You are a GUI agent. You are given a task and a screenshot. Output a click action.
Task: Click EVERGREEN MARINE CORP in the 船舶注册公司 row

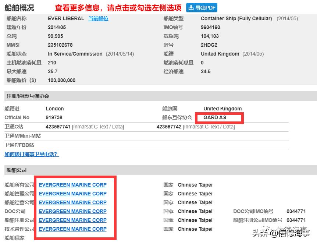[x=73, y=220]
